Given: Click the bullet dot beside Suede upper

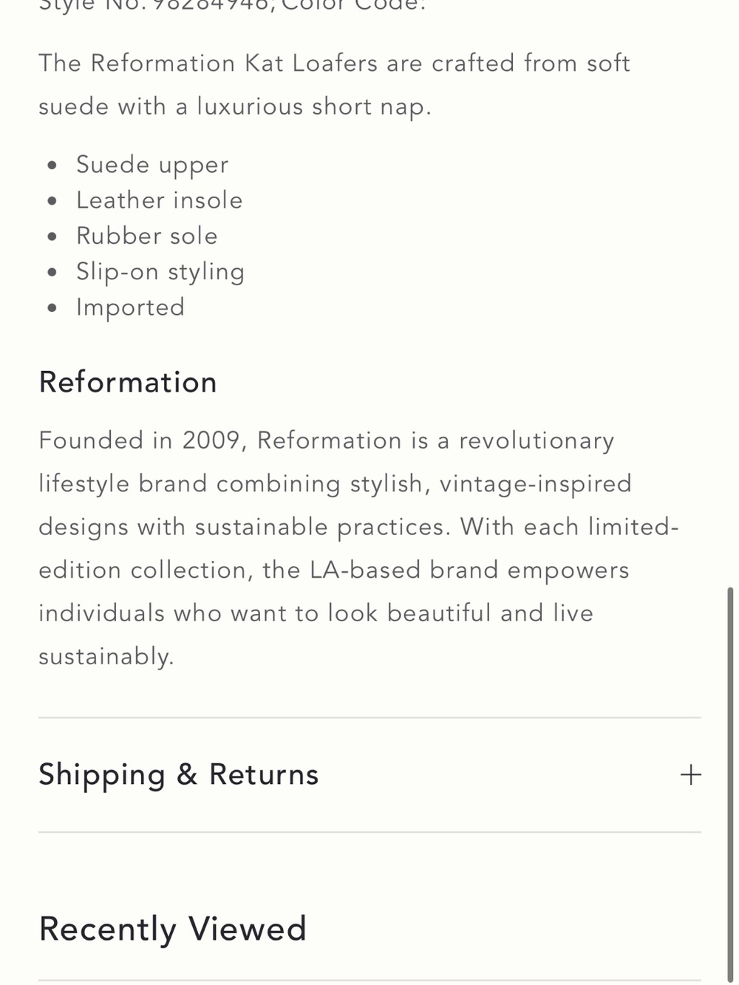Looking at the screenshot, I should coord(52,166).
